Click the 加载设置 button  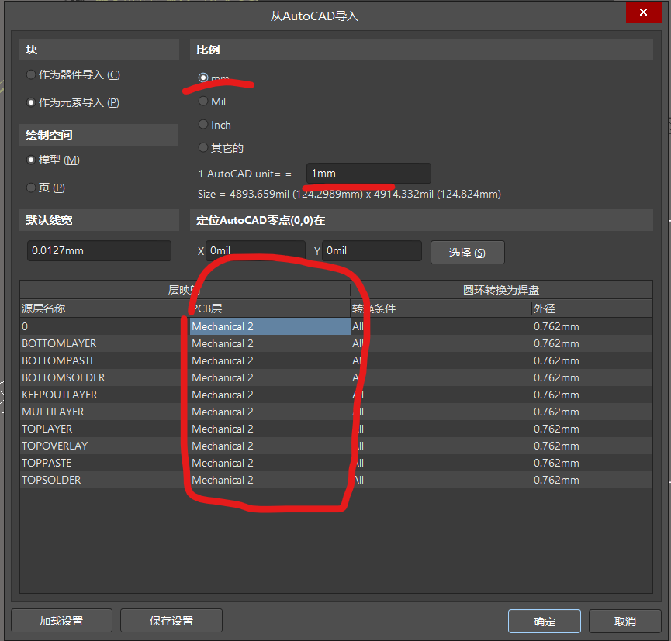click(61, 621)
